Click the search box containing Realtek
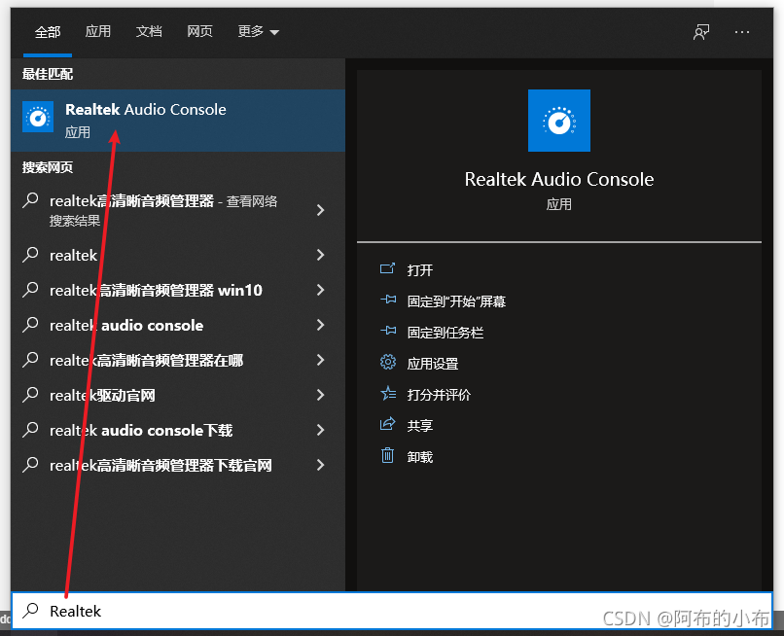Screen dimensions: 784x636 point(392,611)
